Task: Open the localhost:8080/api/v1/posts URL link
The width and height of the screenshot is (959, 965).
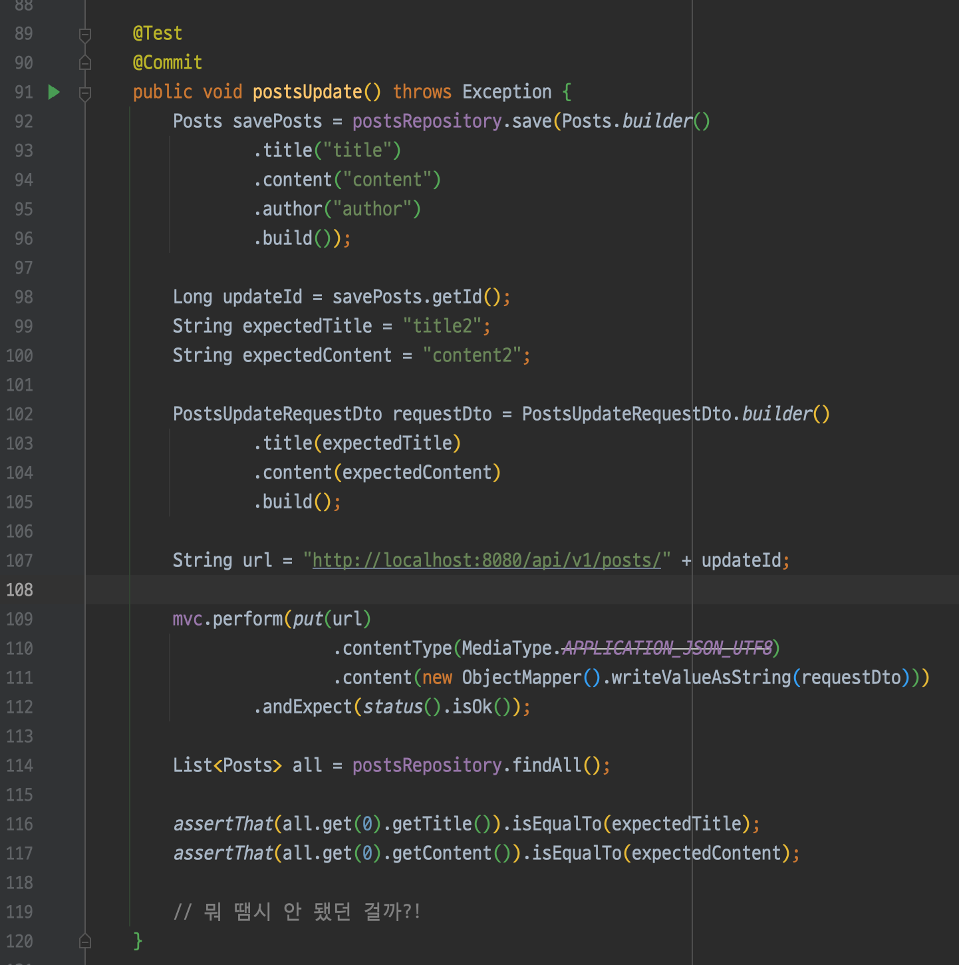Action: (x=487, y=560)
